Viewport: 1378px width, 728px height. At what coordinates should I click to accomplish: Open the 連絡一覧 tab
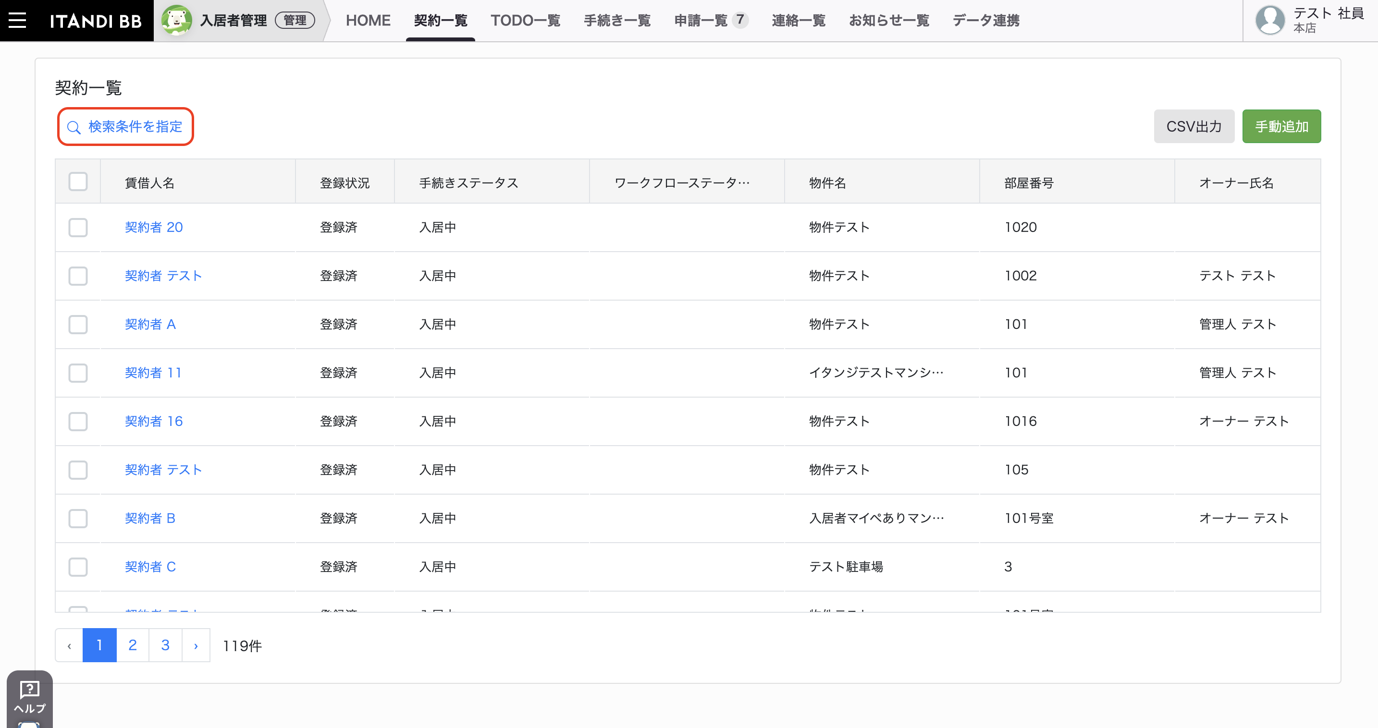coord(799,20)
